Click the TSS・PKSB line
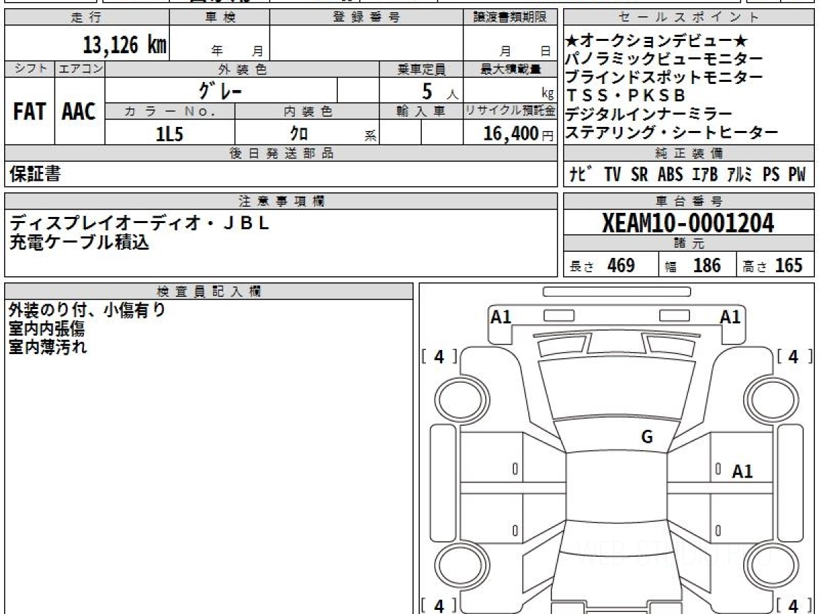Viewport: 819px width, 614px height. pos(626,96)
